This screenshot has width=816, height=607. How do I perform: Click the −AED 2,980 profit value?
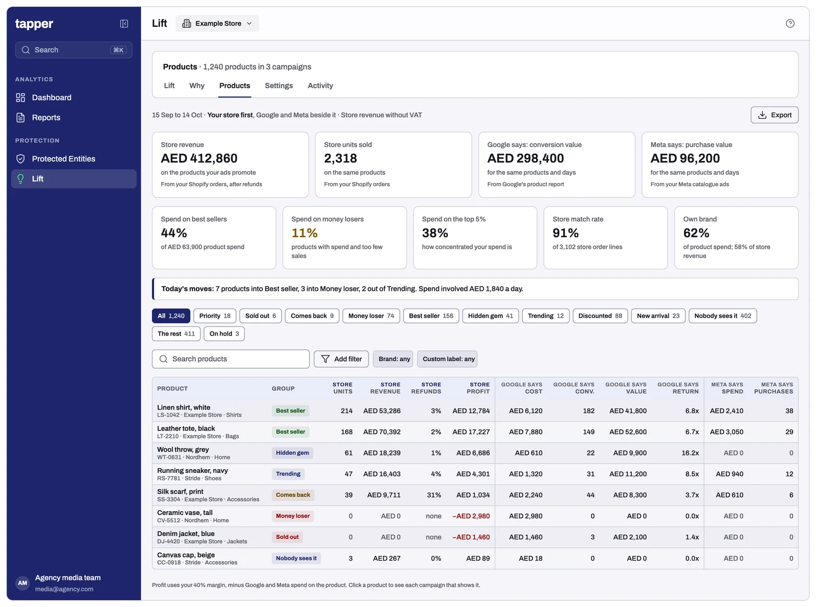pos(471,516)
